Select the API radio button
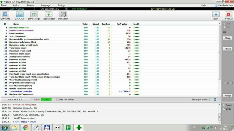This screenshot has height=131, width=234. 224,24
